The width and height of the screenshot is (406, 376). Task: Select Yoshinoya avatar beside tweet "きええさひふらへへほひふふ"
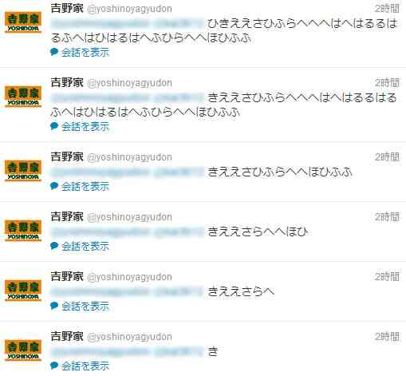tap(23, 170)
